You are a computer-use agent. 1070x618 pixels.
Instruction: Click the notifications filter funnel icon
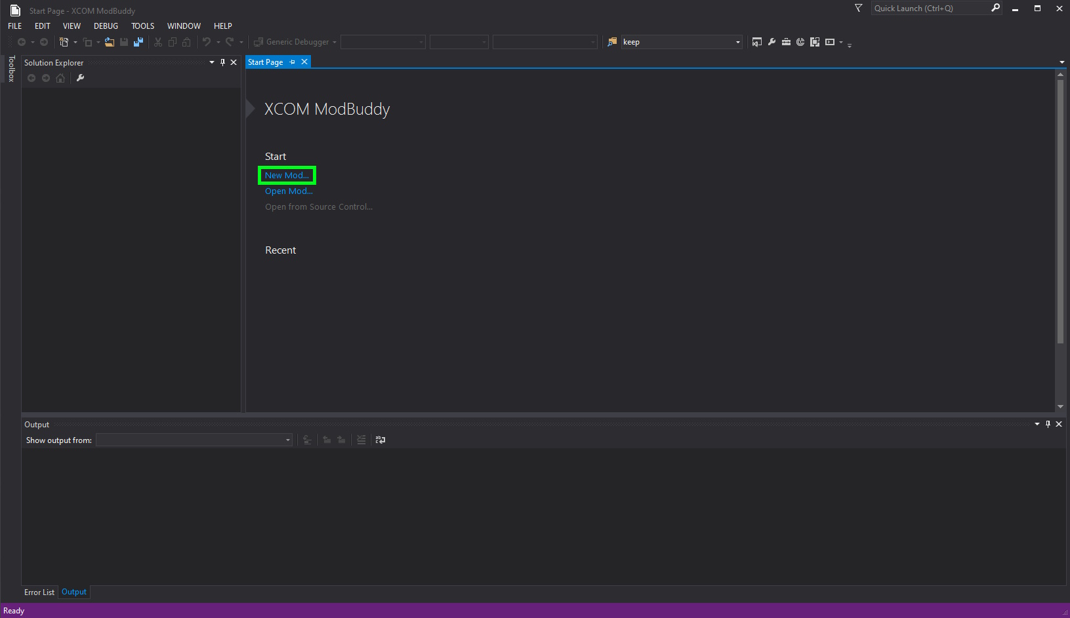click(859, 8)
